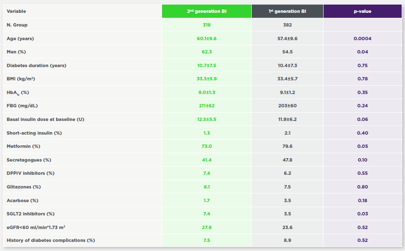Select the "Secretagogues (%)" row label
The image size is (405, 251).
pos(29,160)
